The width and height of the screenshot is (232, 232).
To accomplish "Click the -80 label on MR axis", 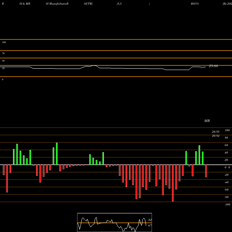I will click(x=226, y=197).
